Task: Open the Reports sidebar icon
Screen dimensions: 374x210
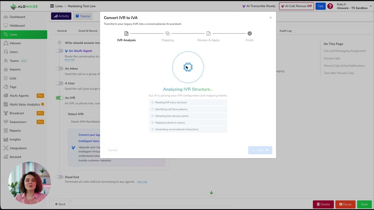Action: pyautogui.click(x=6, y=131)
